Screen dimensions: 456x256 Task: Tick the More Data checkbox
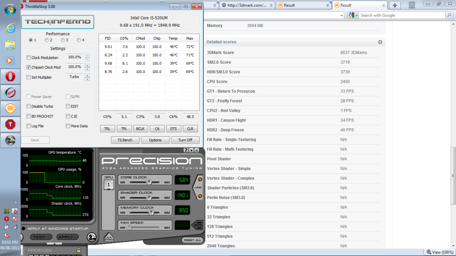coord(68,126)
